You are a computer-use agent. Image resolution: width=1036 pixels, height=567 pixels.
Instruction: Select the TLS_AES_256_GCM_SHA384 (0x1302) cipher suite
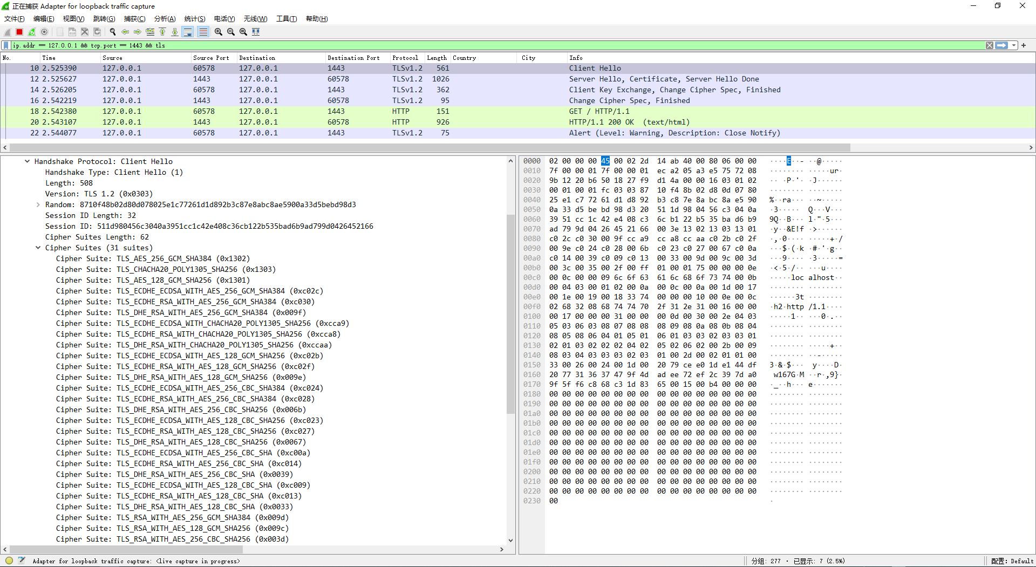[153, 258]
